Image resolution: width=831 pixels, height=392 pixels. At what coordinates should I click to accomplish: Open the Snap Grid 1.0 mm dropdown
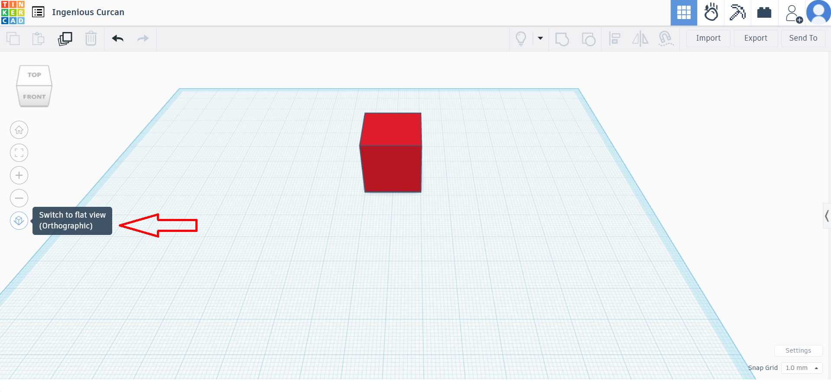point(802,368)
